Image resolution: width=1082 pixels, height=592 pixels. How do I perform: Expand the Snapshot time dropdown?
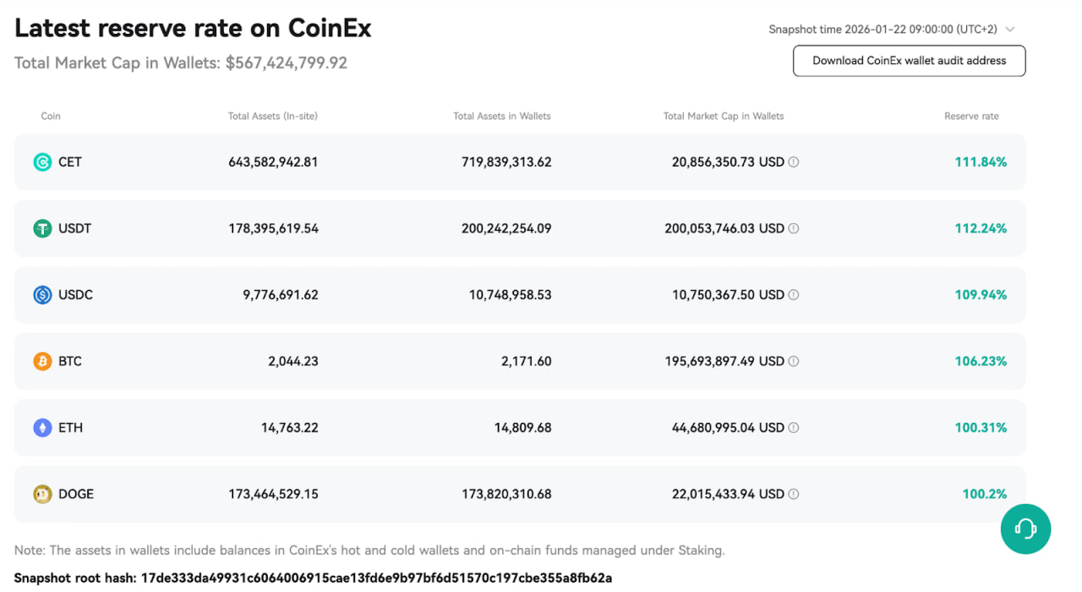pyautogui.click(x=883, y=29)
